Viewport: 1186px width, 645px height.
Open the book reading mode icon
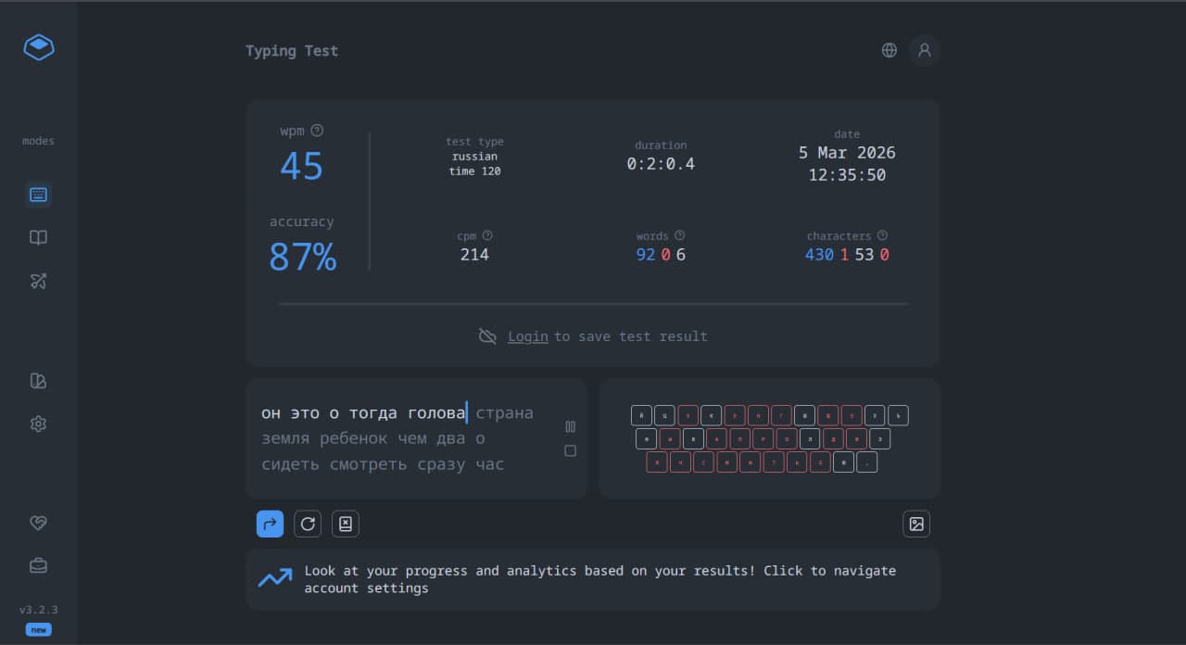coord(38,238)
